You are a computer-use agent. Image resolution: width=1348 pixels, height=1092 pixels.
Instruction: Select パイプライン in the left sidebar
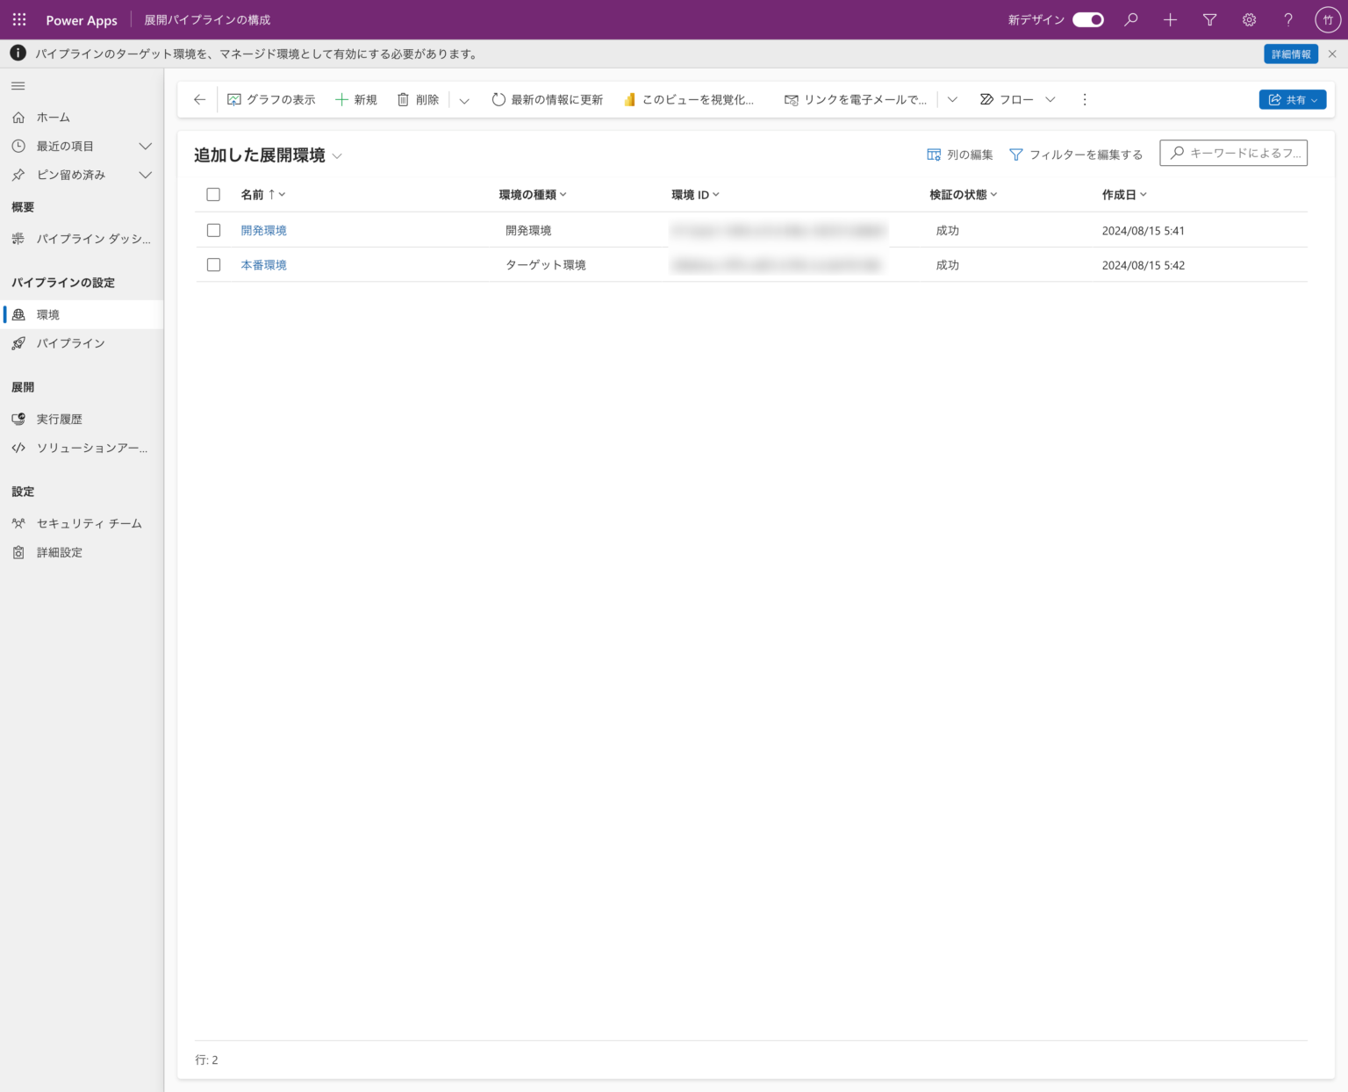(x=71, y=343)
